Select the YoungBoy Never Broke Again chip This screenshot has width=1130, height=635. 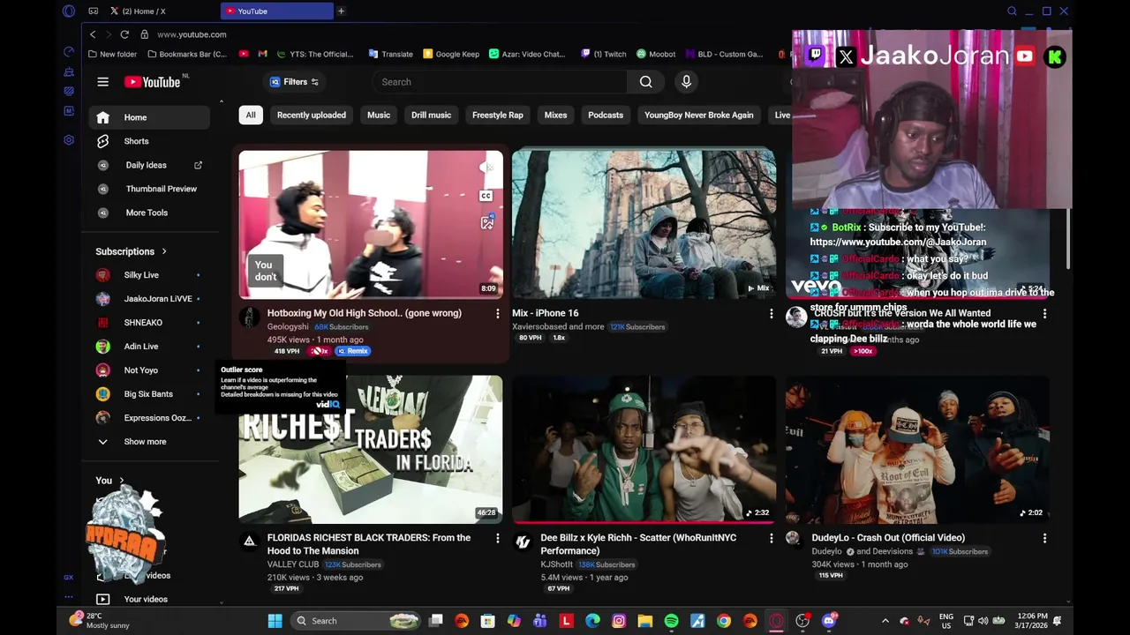click(x=699, y=115)
